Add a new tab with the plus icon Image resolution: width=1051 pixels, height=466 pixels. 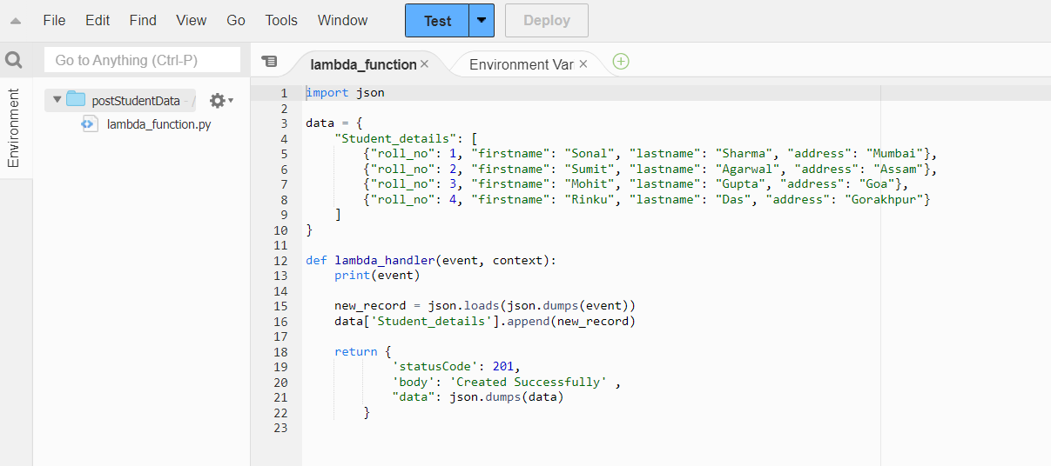coord(621,61)
